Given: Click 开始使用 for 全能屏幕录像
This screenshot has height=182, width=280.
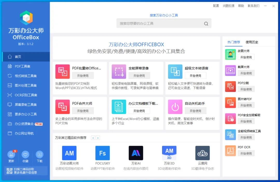Looking at the screenshot, I should [x=139, y=76].
